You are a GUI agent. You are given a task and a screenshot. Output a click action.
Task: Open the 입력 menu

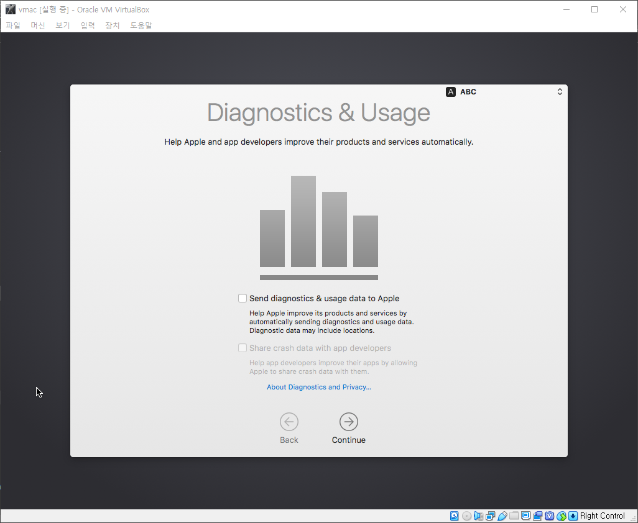88,25
